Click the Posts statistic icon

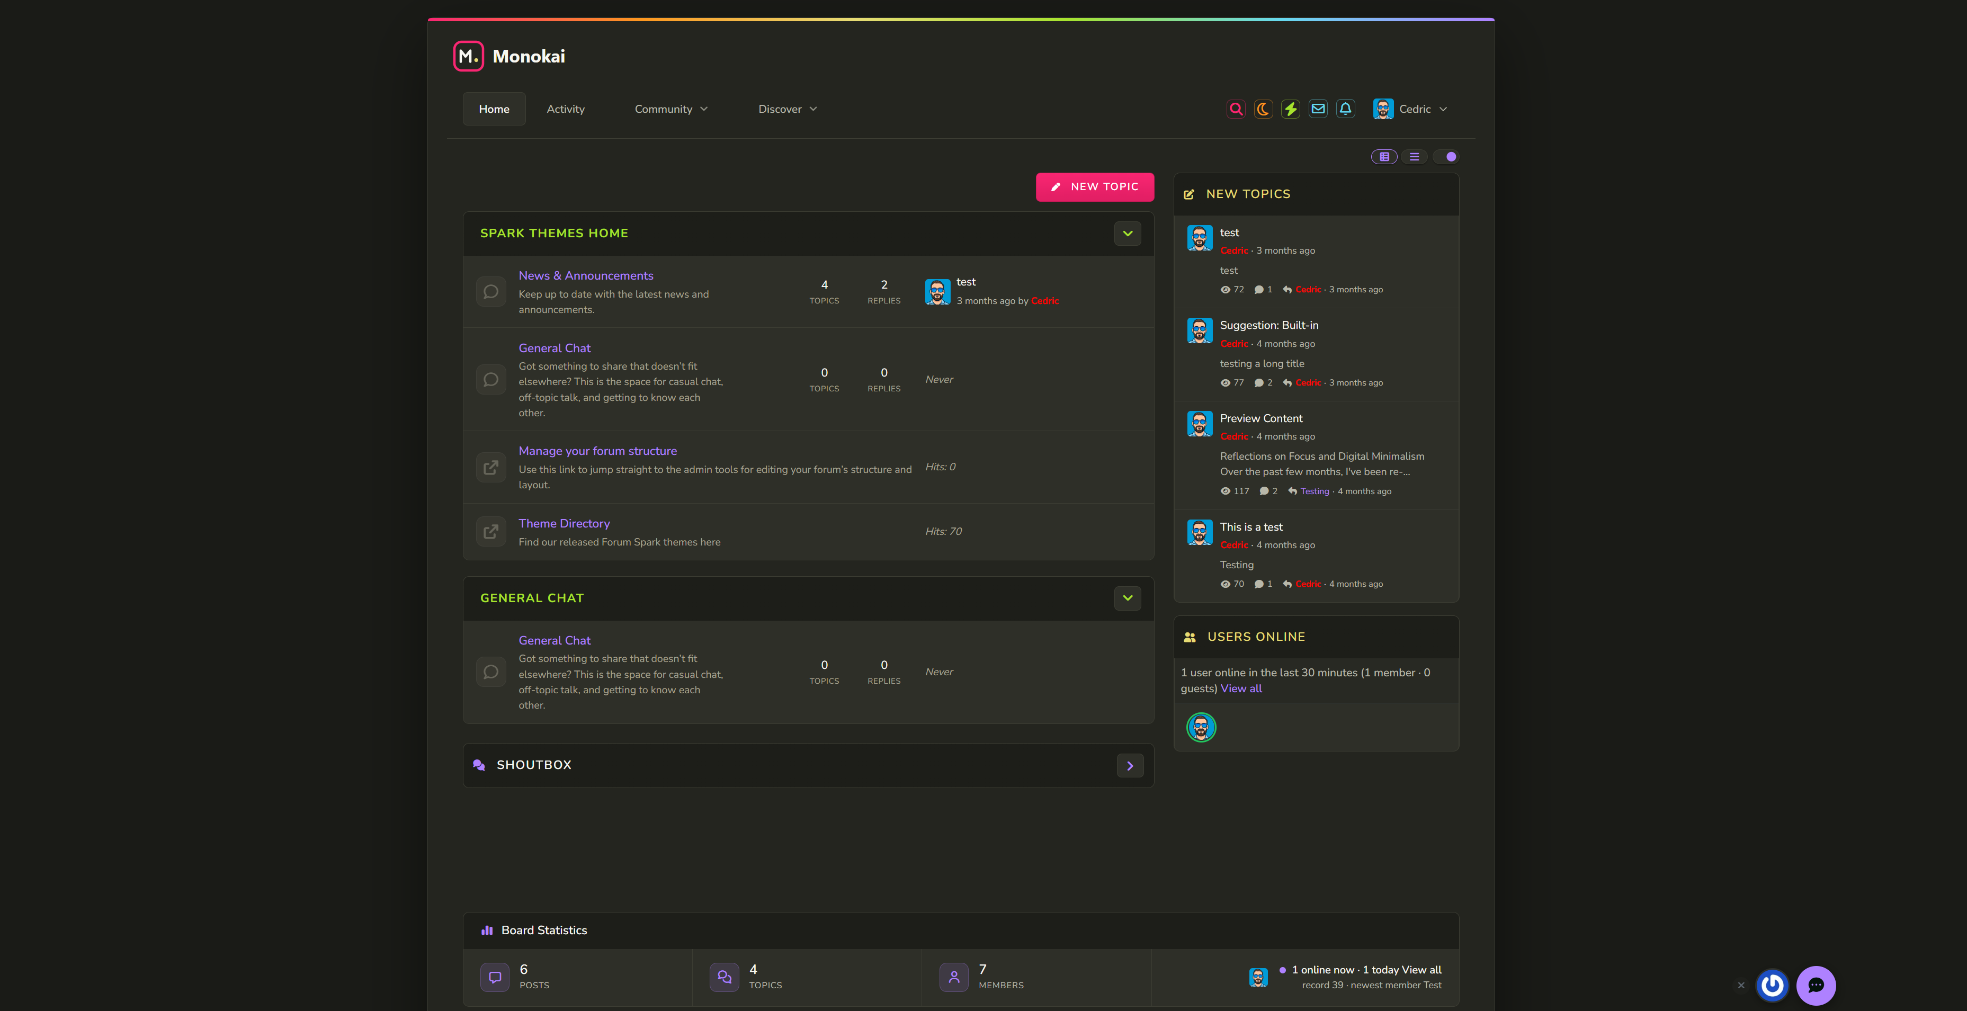click(x=495, y=978)
